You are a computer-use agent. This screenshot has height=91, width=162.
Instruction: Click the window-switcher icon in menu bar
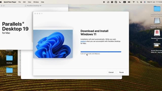pos(116,2)
